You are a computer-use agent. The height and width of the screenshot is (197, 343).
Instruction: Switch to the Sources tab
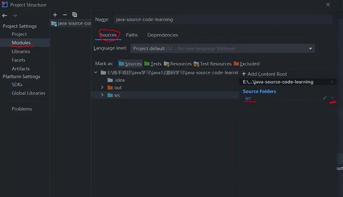pos(108,35)
